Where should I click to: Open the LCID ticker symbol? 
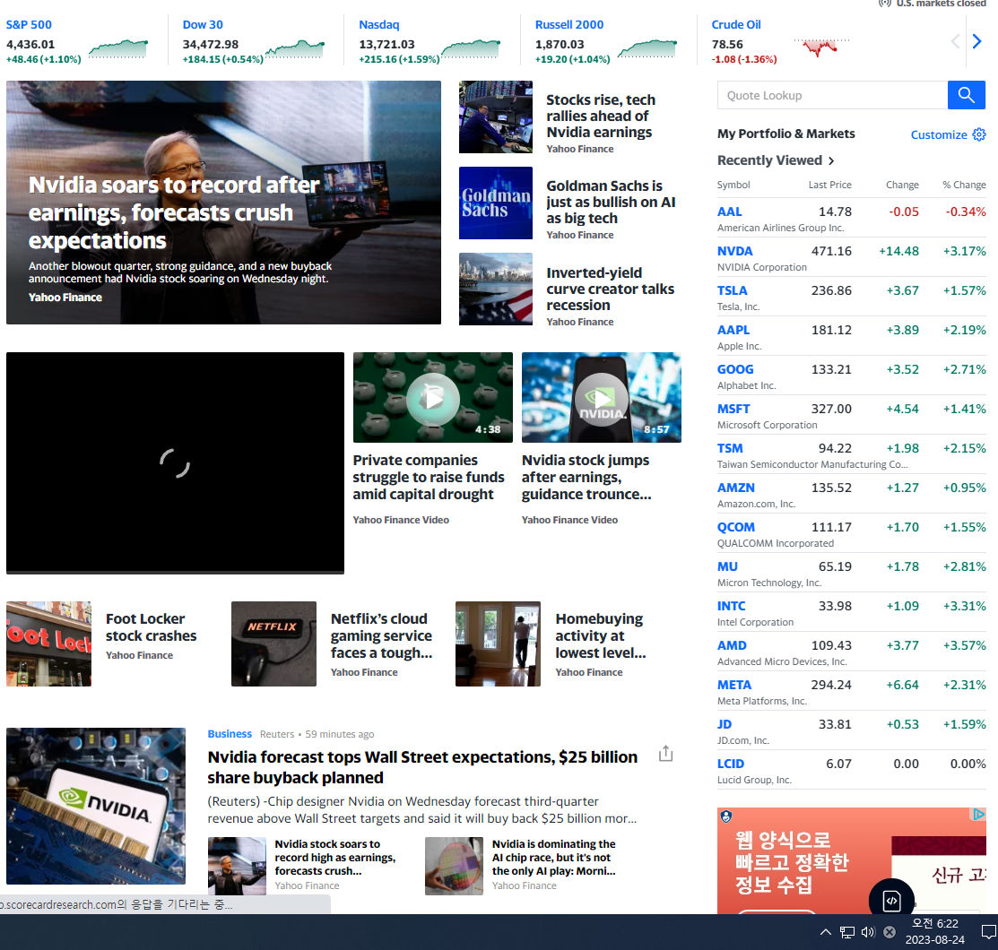[731, 764]
